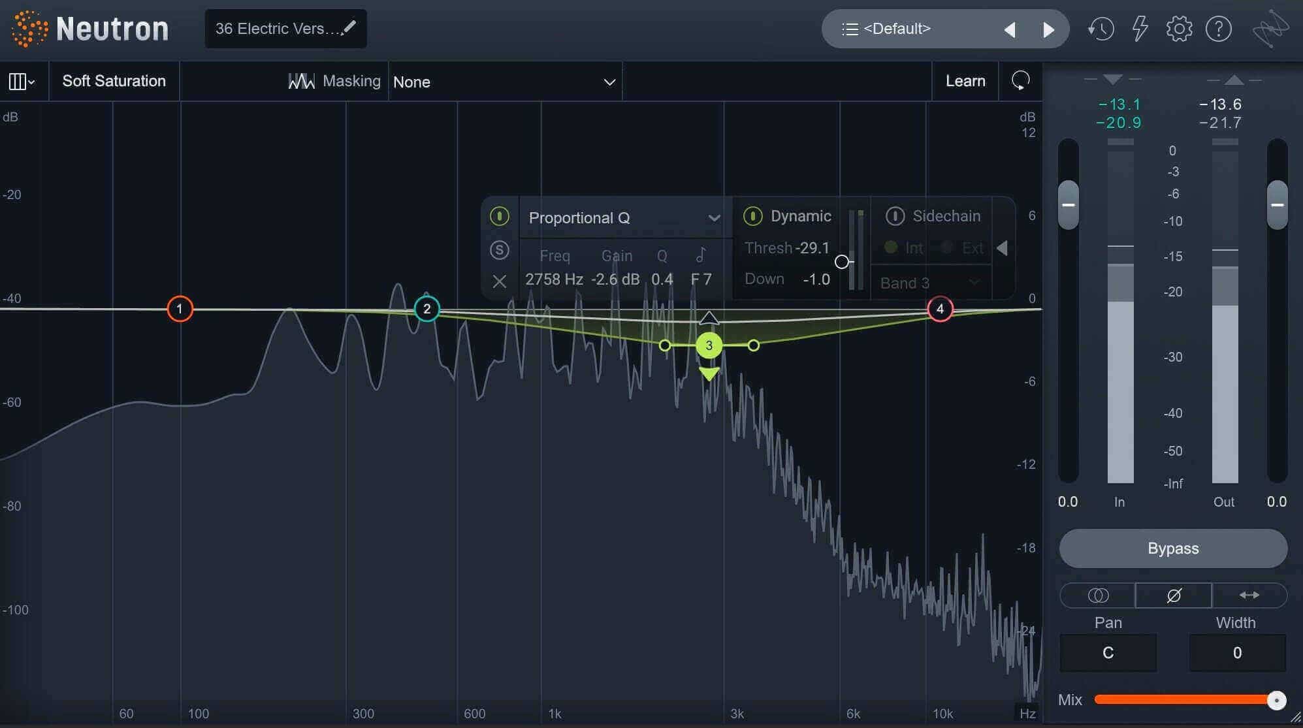
Task: Open the help question mark
Action: click(x=1218, y=29)
